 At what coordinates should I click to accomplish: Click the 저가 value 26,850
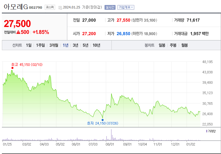pyautogui.click(x=123, y=34)
